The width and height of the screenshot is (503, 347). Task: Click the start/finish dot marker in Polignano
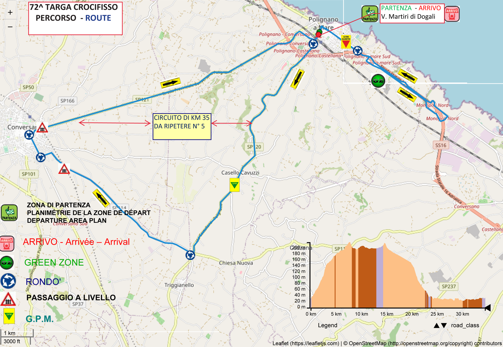[x=318, y=34]
